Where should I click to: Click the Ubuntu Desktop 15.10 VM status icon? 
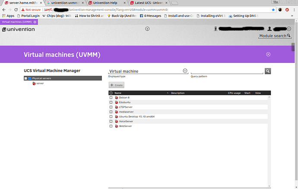click(x=117, y=117)
